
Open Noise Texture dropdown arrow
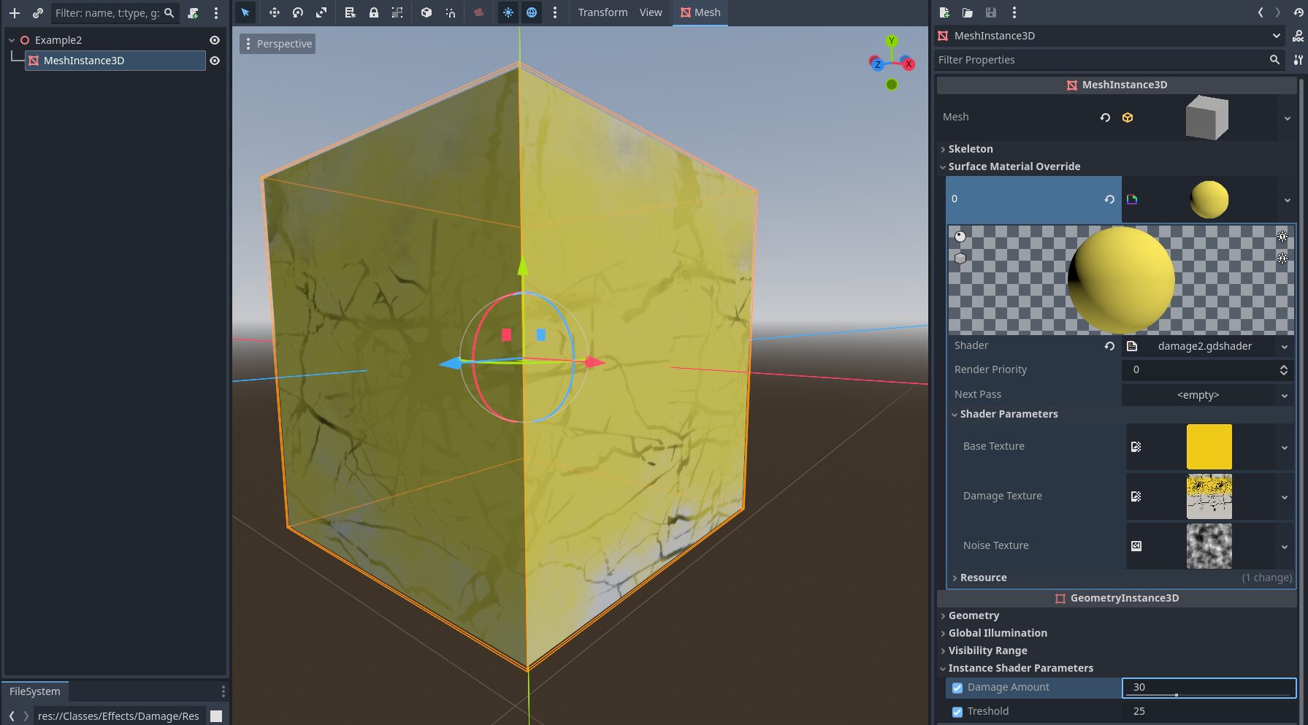[1285, 546]
